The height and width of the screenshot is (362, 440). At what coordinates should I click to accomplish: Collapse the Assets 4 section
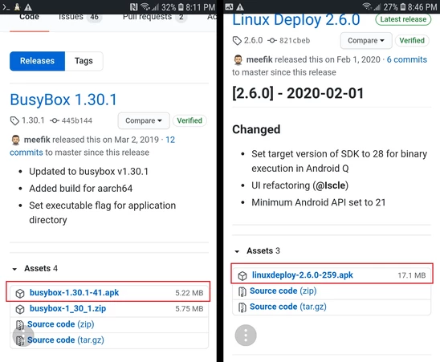(x=14, y=269)
